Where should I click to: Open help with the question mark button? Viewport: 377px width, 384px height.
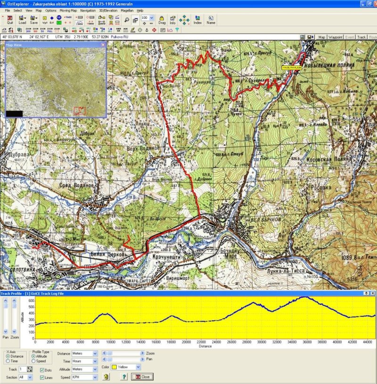point(124,377)
